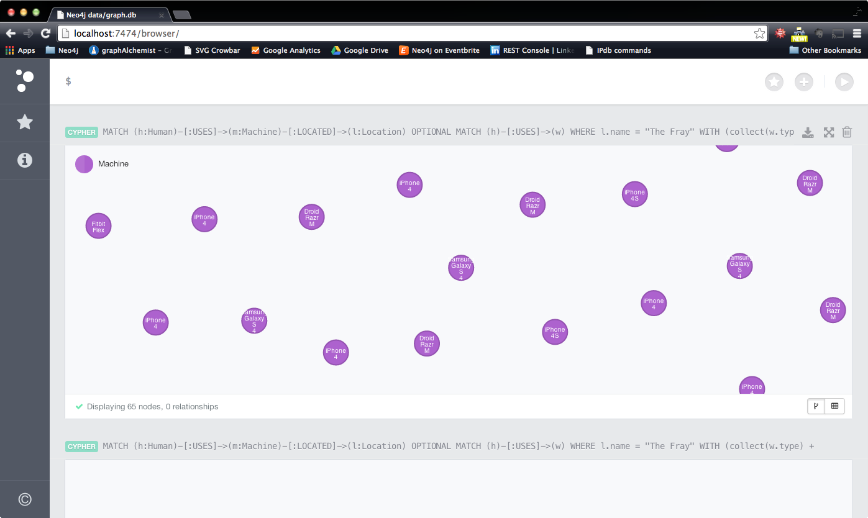
Task: Export the first result frame with download icon
Action: [x=808, y=132]
